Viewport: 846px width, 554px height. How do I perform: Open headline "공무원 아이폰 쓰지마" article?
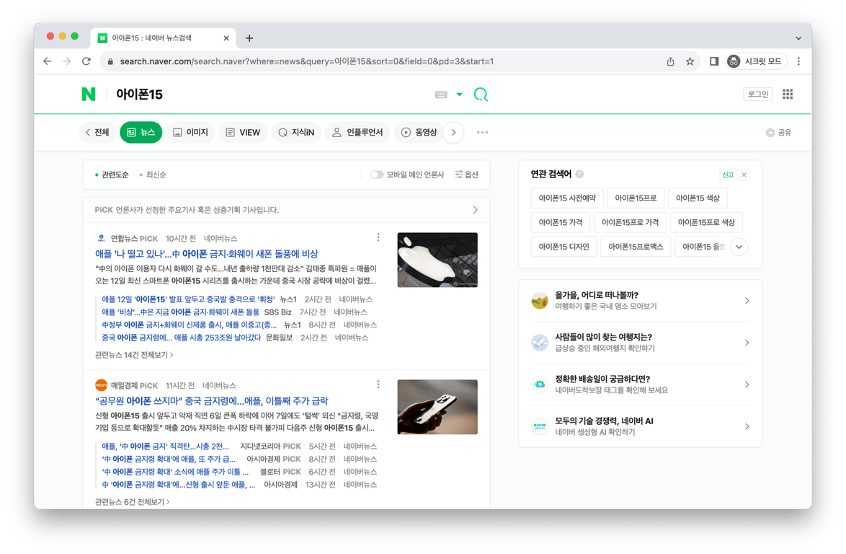212,400
